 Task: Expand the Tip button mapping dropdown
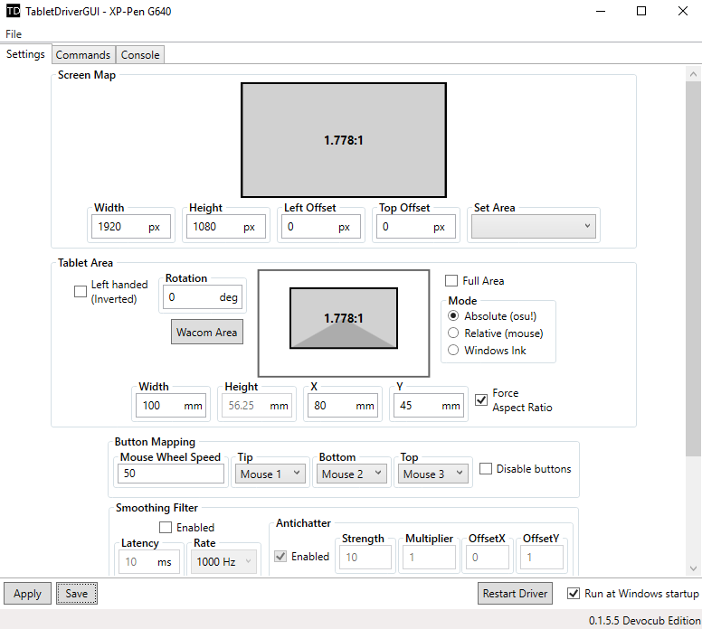pos(270,474)
